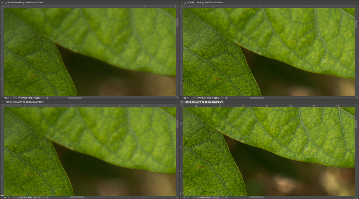Screen dimensions: 359x199
Task: Open status bar menu arrow in _DSC8481.ARW window
Action: tap(227, 98)
